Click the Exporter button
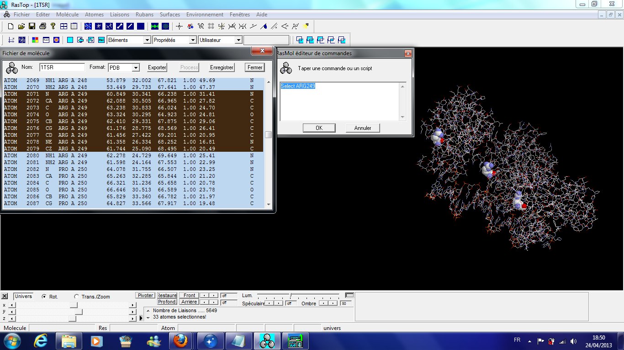 coord(157,67)
